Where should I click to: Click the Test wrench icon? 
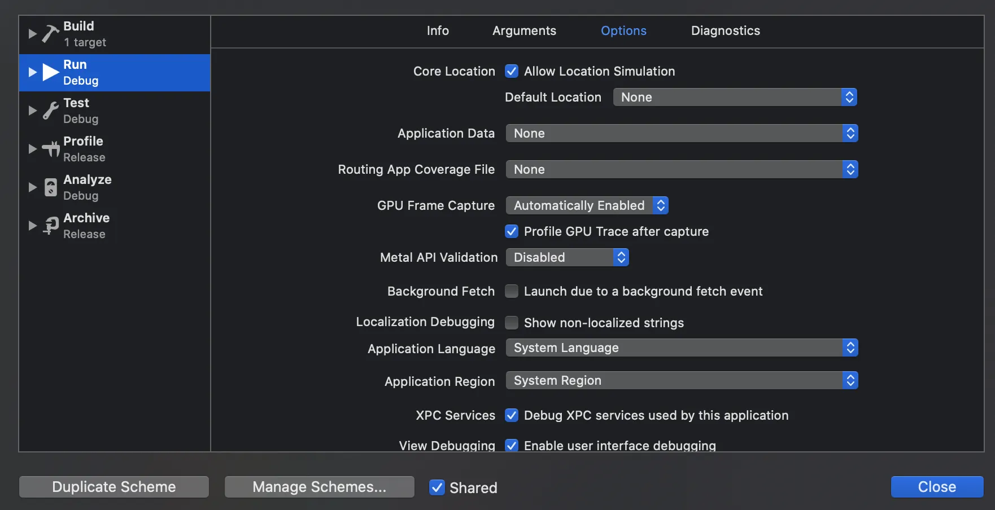(x=51, y=111)
